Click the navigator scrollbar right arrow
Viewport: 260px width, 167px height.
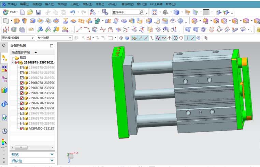pos(52,147)
